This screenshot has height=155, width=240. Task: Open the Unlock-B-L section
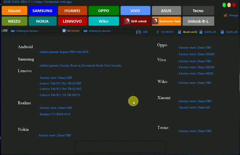pos(198,21)
